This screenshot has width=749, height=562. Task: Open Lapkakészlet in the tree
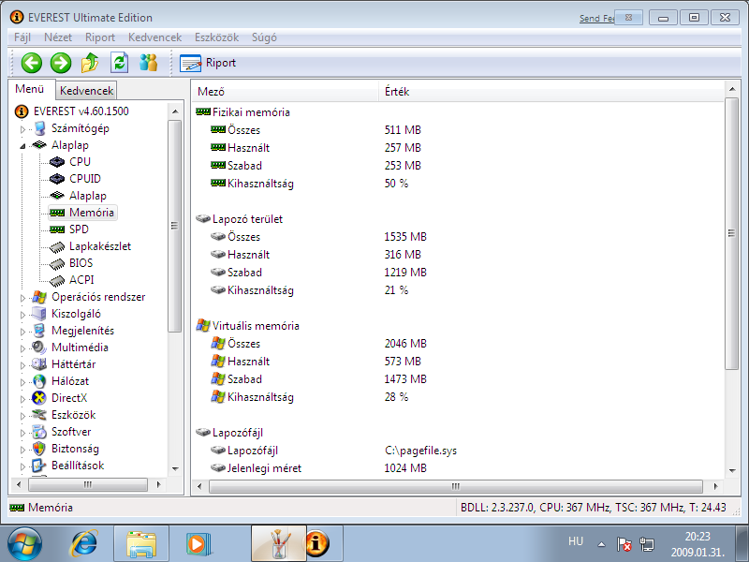tap(100, 246)
